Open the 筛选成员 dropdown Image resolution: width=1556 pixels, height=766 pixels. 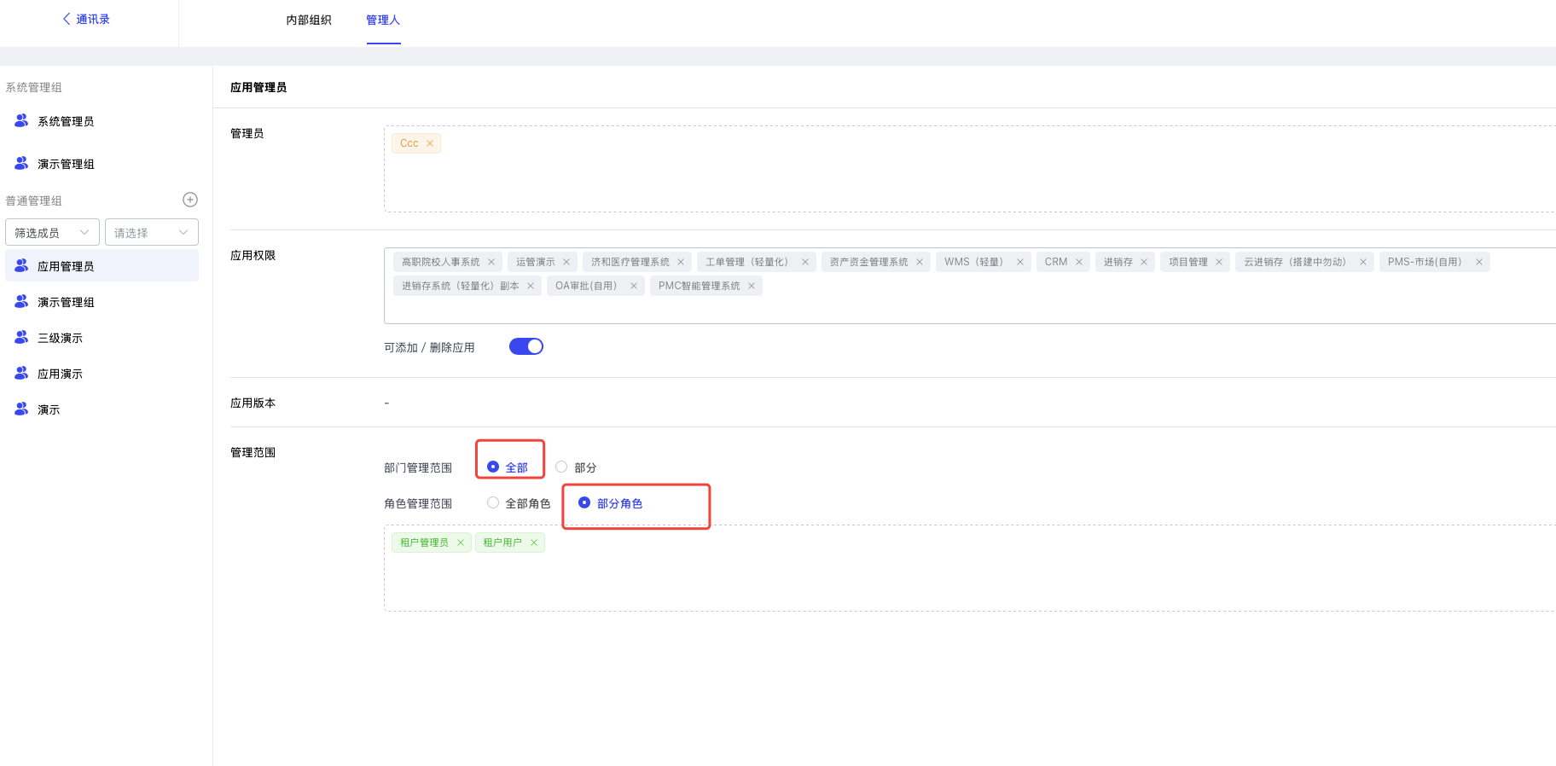pyautogui.click(x=52, y=233)
